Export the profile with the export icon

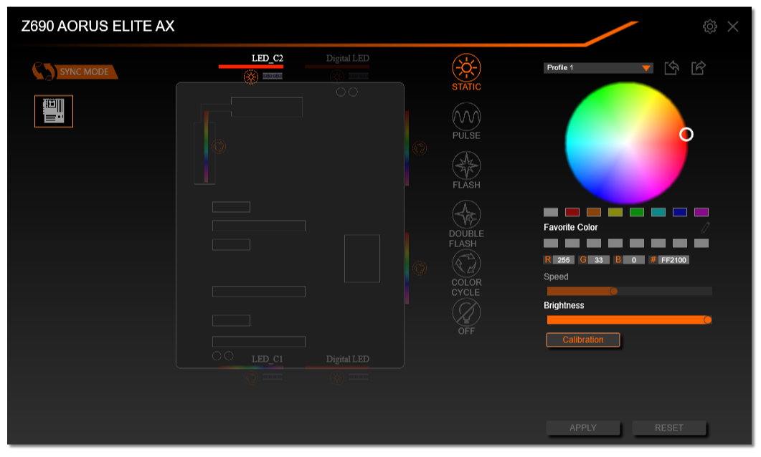(x=699, y=68)
